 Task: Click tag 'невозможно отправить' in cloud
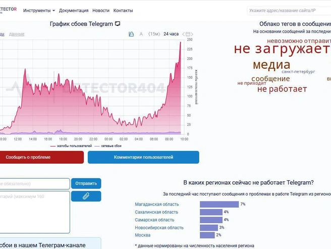(x=299, y=41)
